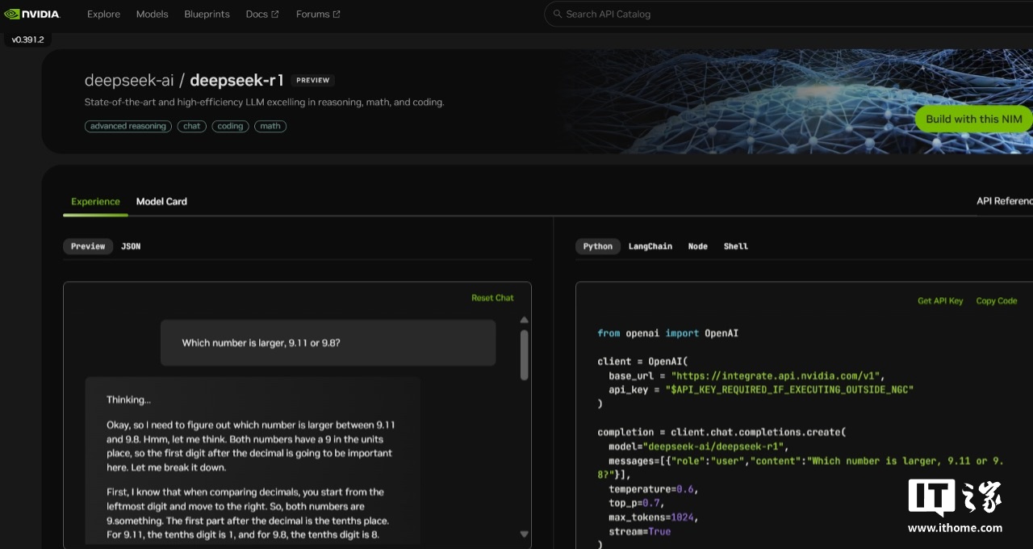
Task: Select the advanced reasoning tag
Action: [x=128, y=126]
